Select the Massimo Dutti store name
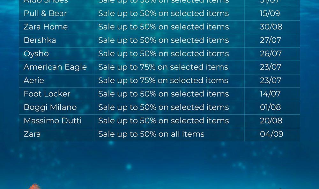This screenshot has height=189, width=319. point(53,120)
